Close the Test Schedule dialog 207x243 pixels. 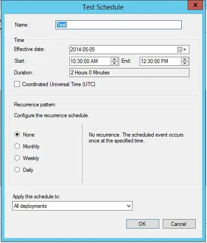click(195, 5)
